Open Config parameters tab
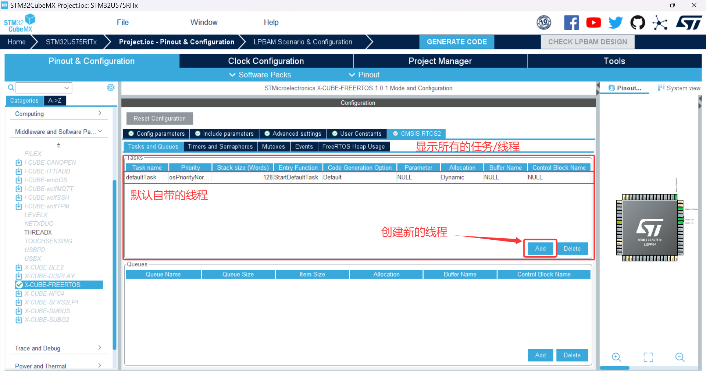This screenshot has width=706, height=375. click(156, 133)
